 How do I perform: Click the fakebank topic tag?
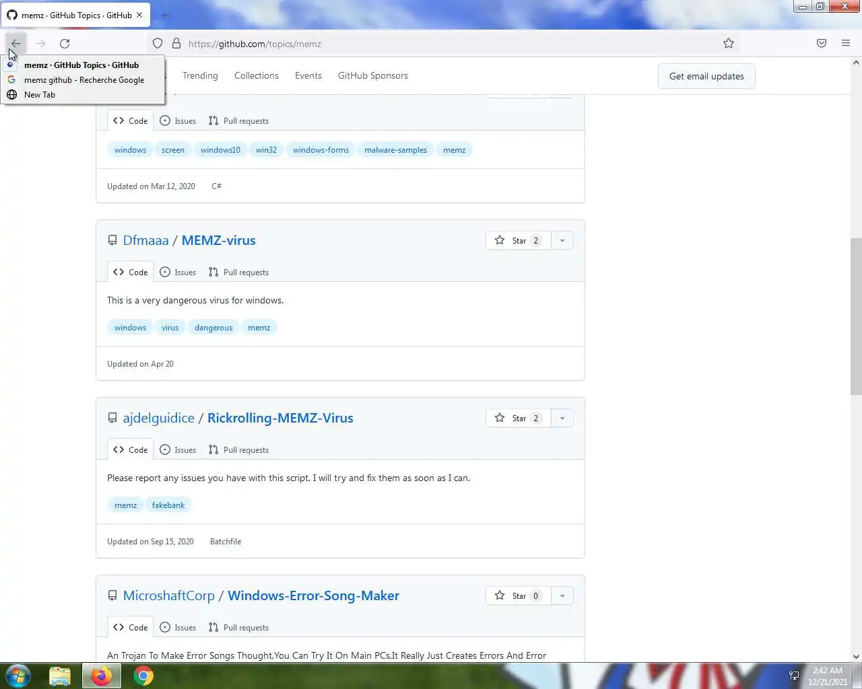[x=168, y=505]
